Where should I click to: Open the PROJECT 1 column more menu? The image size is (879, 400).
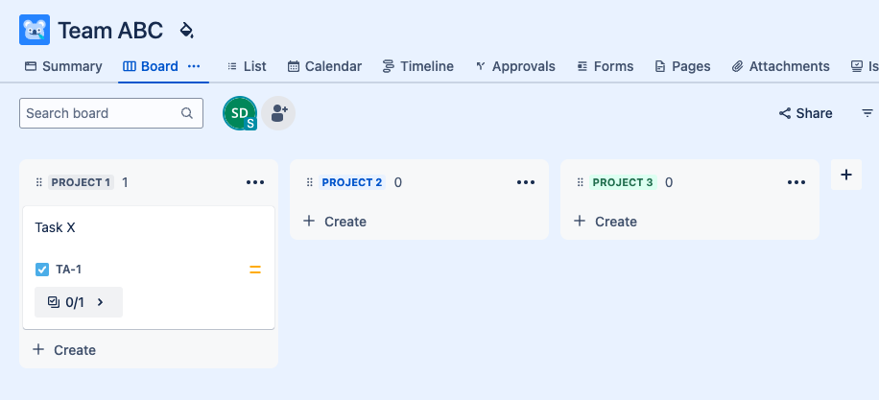(255, 182)
